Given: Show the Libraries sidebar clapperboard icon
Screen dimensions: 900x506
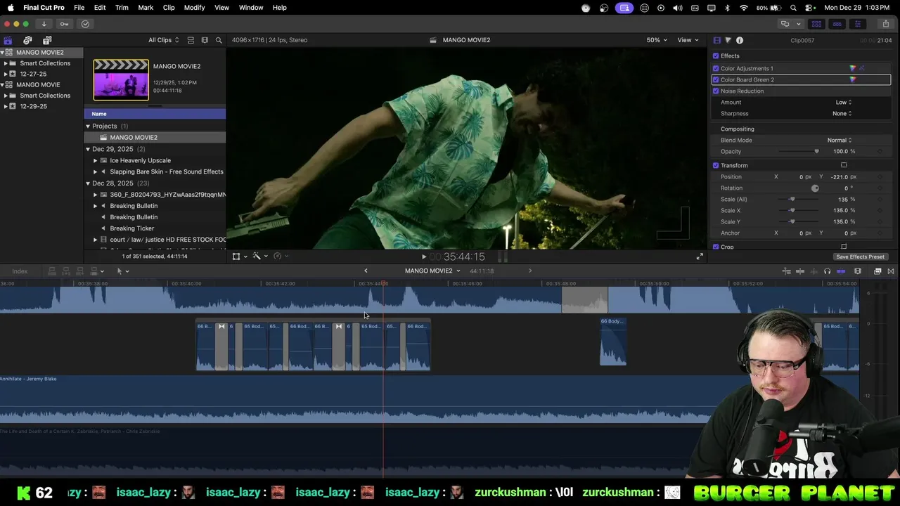Looking at the screenshot, I should [8, 40].
